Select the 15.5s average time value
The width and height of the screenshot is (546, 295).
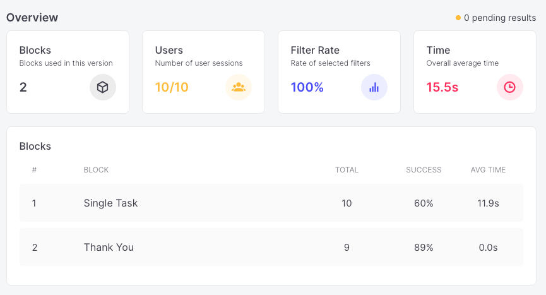click(442, 87)
